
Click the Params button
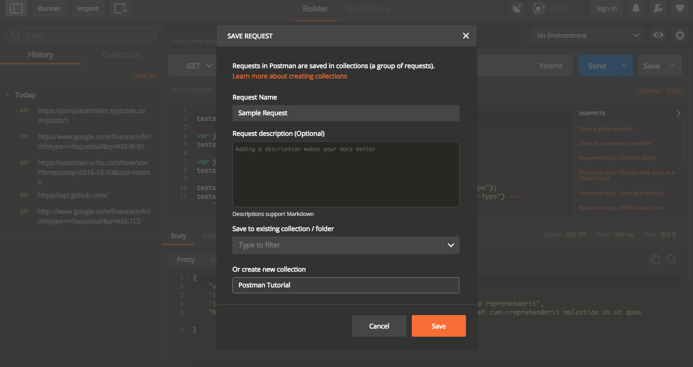click(x=551, y=66)
